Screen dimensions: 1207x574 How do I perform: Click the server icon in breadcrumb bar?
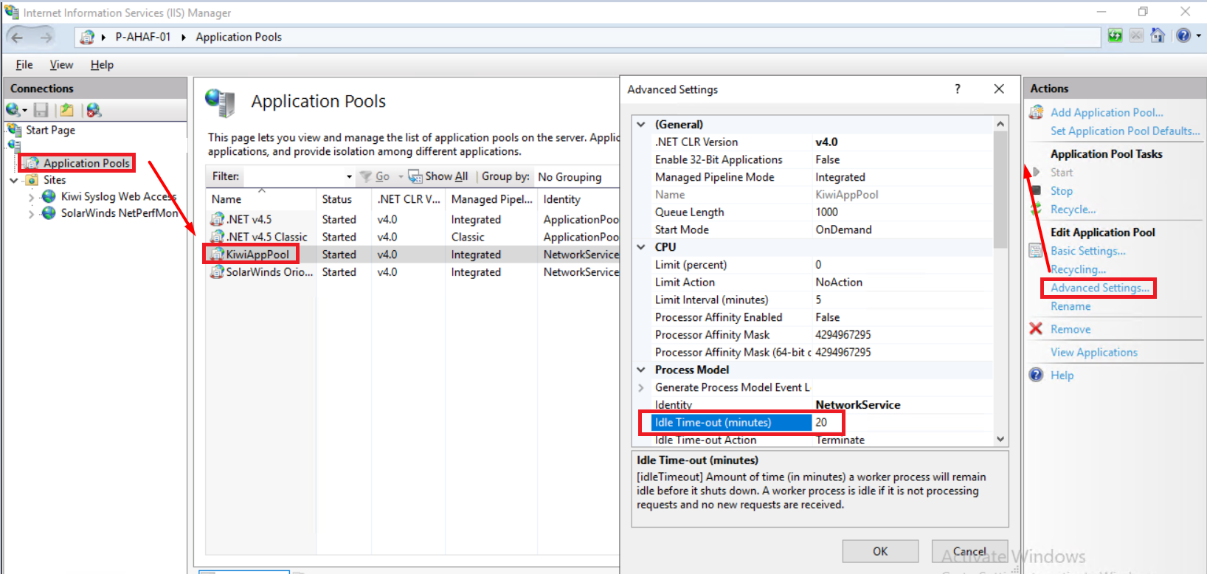87,37
